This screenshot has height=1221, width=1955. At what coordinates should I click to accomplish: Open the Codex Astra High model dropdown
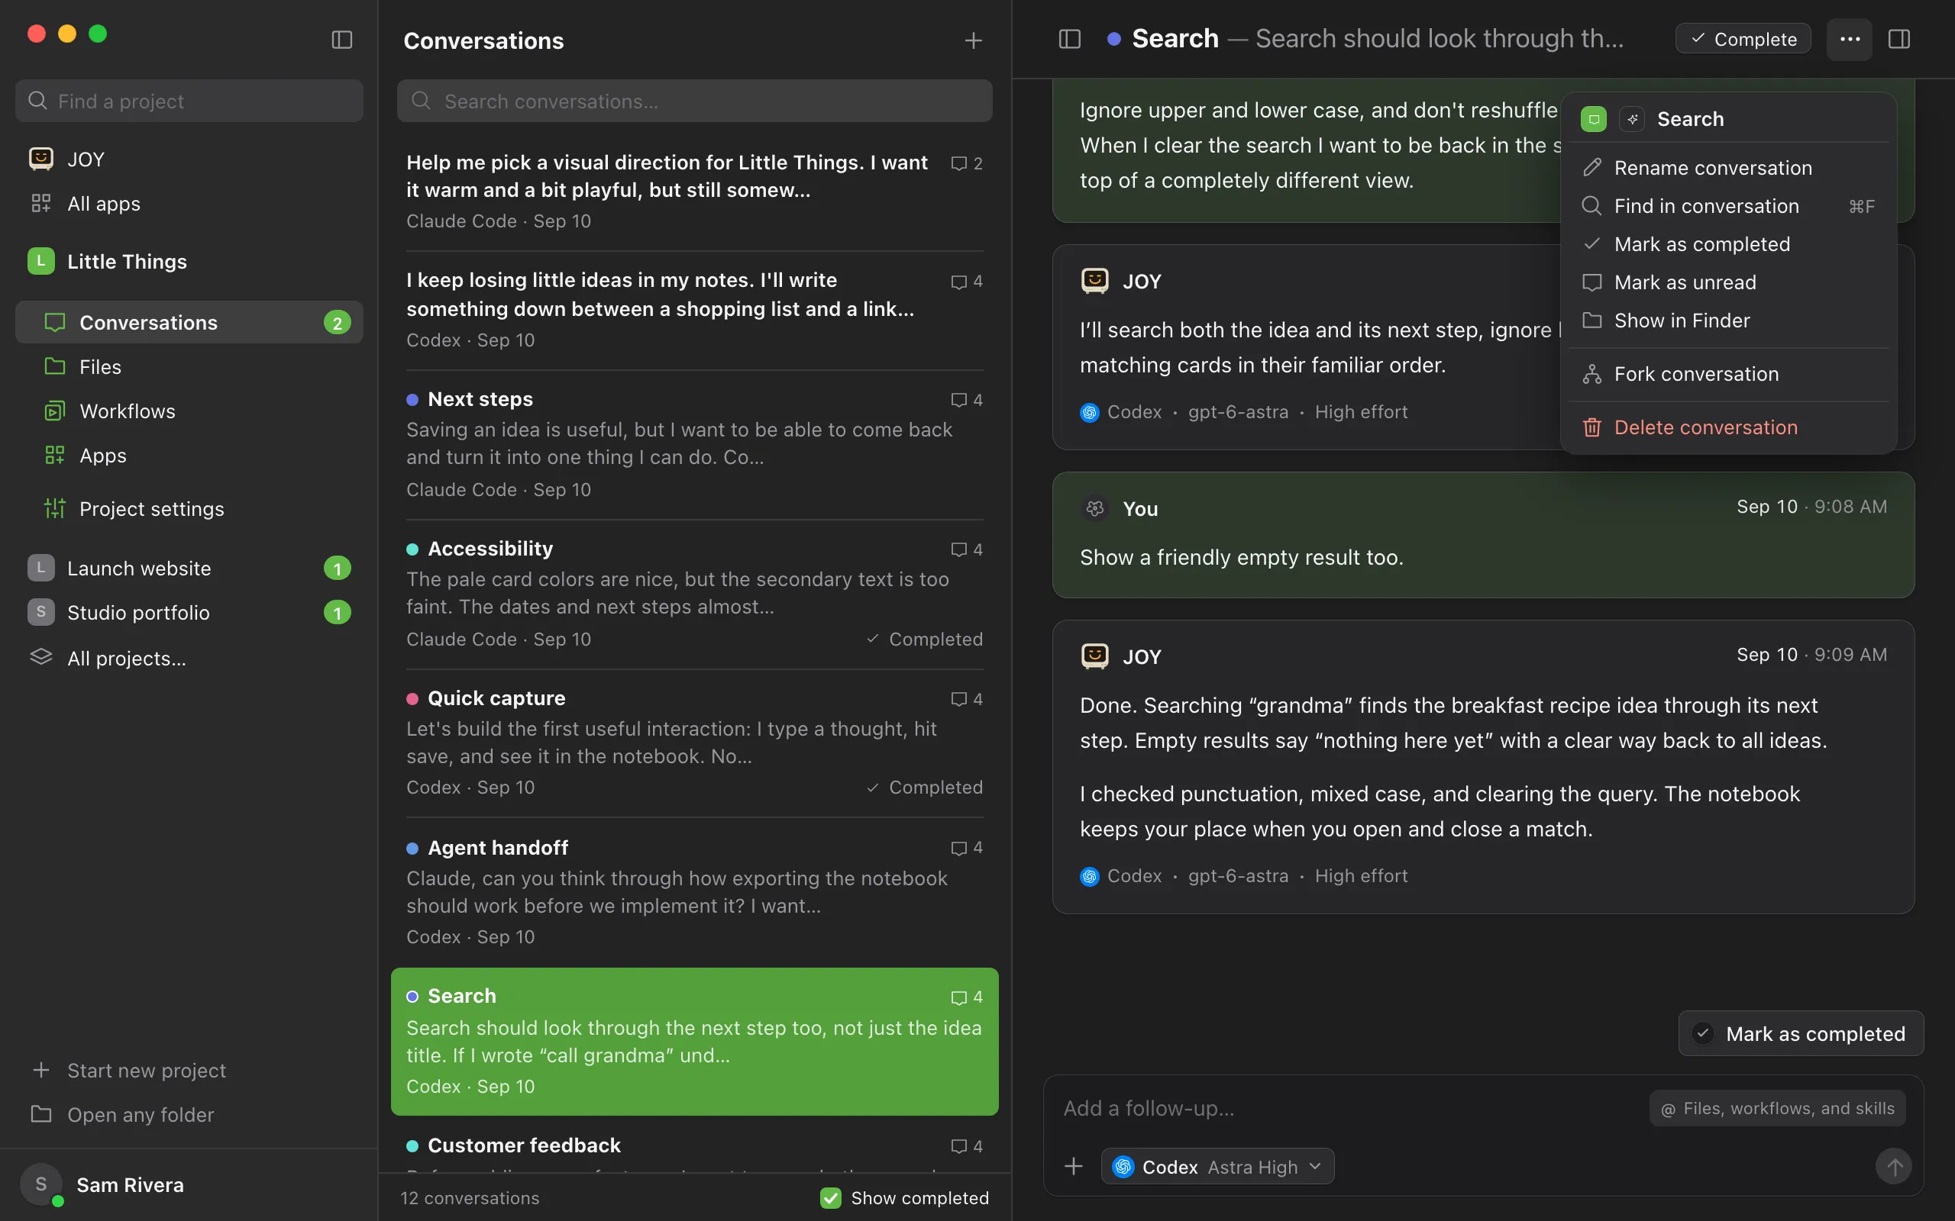coord(1217,1166)
